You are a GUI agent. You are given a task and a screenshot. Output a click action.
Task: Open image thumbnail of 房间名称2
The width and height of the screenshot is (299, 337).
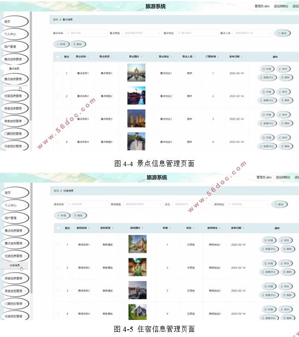click(138, 267)
